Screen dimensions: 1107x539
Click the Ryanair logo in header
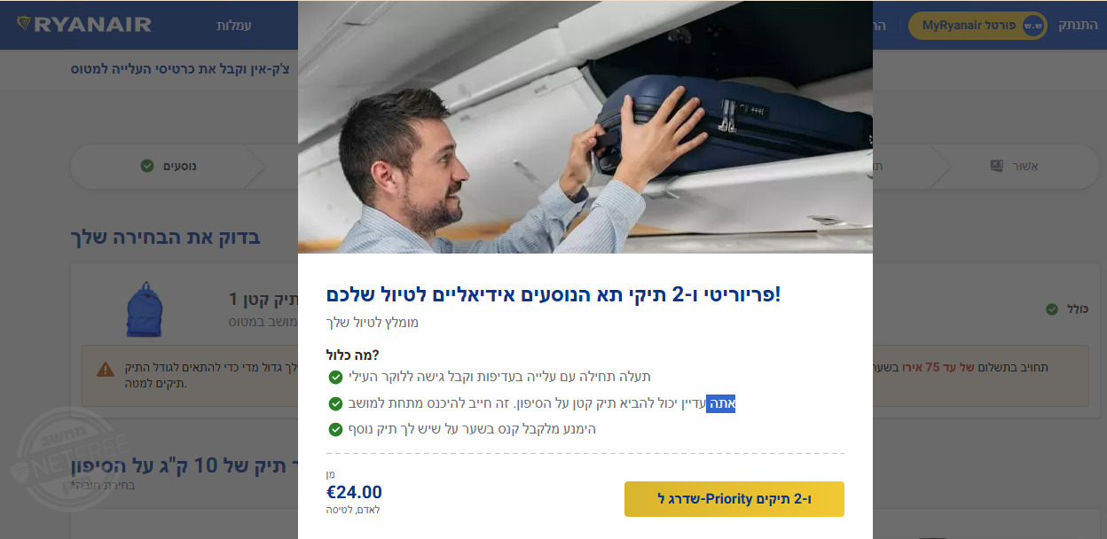(84, 25)
